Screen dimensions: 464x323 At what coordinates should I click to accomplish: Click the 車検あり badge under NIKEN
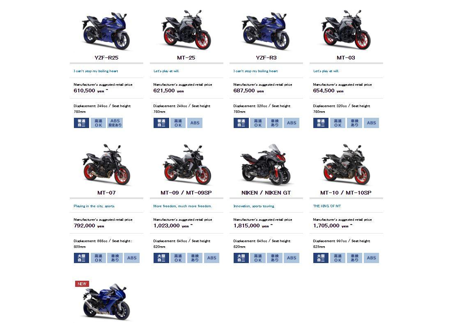point(275,258)
